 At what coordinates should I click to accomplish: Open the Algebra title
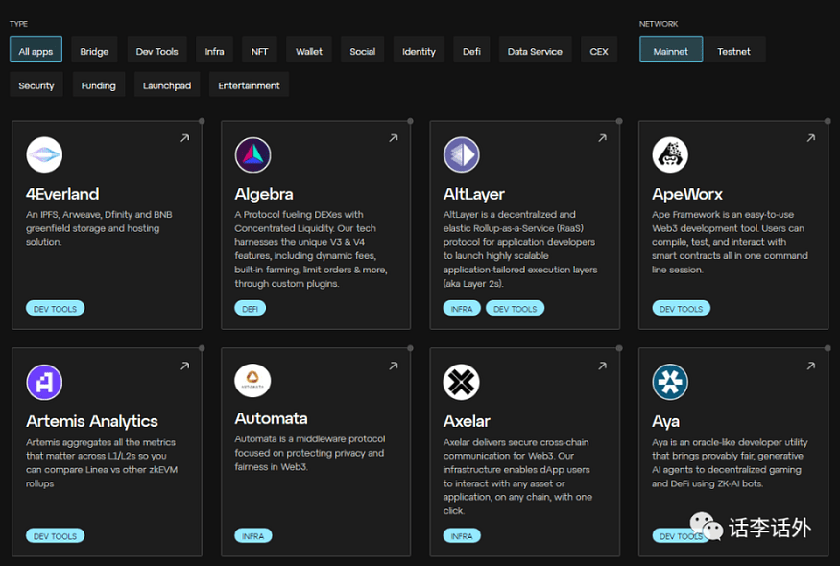click(x=264, y=194)
